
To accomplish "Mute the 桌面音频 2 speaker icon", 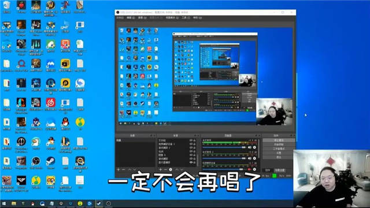I will [250, 158].
